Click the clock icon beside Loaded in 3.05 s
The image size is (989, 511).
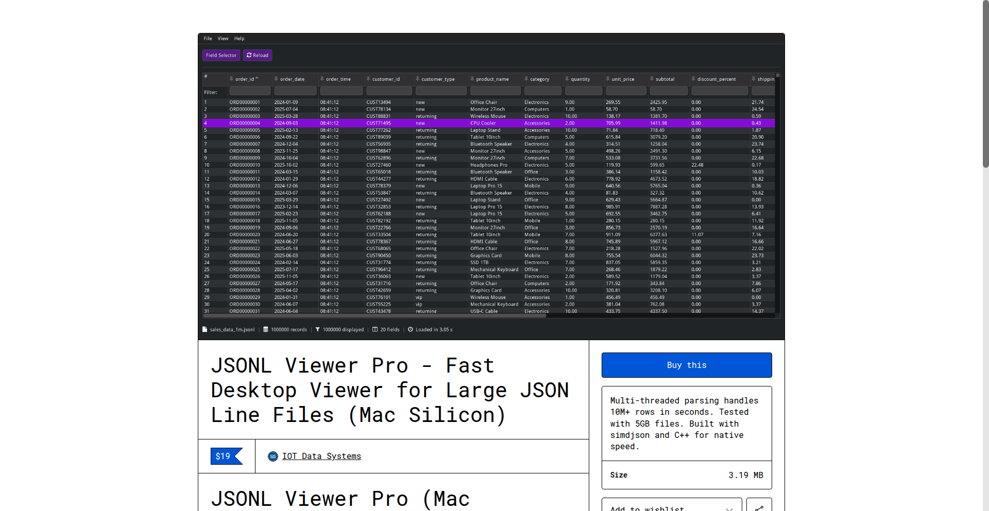pyautogui.click(x=411, y=329)
